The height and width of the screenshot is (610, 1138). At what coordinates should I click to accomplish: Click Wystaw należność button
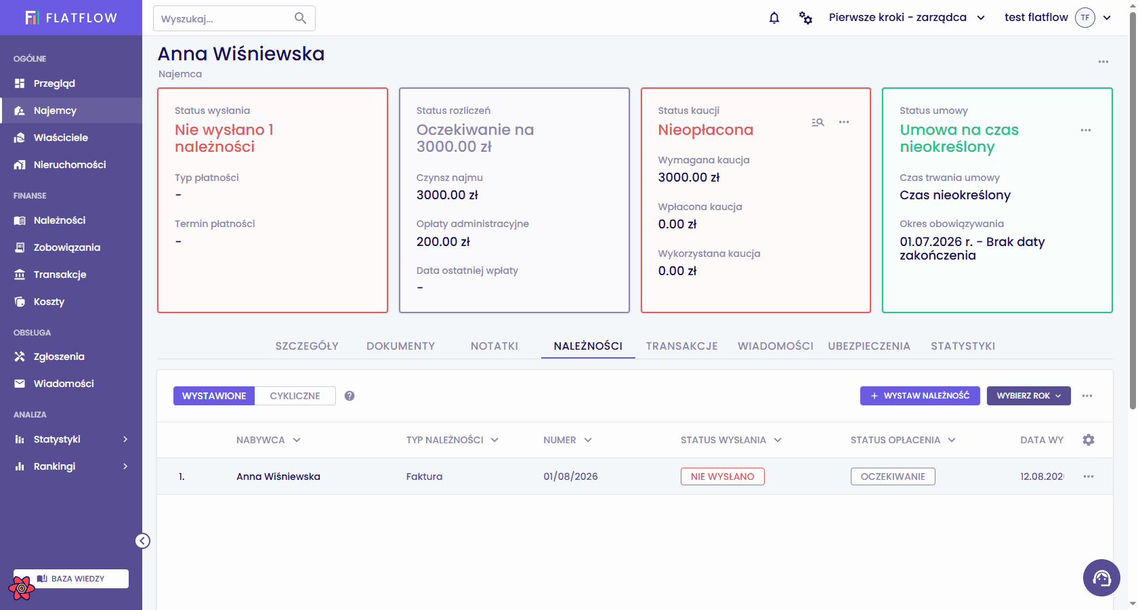coord(920,396)
